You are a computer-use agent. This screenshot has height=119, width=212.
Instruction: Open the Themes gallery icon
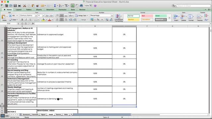pyautogui.click(x=199, y=18)
